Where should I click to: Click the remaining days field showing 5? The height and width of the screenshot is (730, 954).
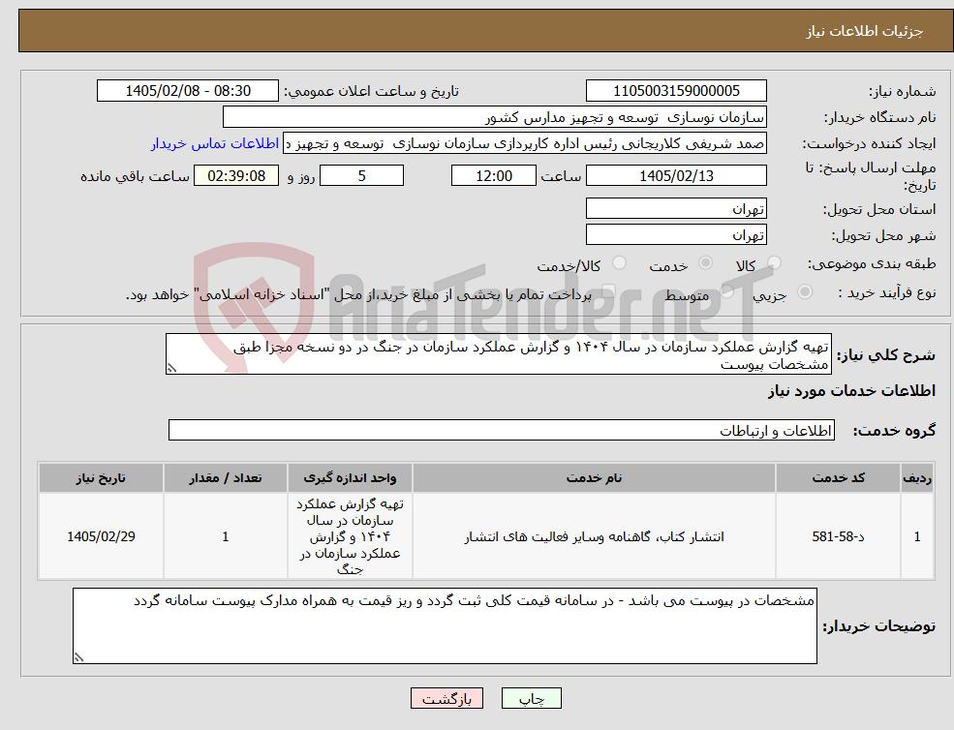click(361, 176)
